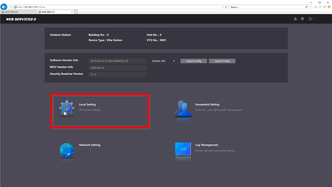Click 'Room No., user right and IPC management' text
The height and width of the screenshot is (187, 332).
(218, 110)
